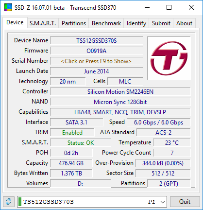Image resolution: width=203 pixels, height=210 pixels.
Task: Click the ACS-2 ATA standard value
Action: click(164, 133)
